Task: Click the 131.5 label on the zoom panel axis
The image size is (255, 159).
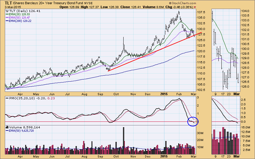Action: 245,34
